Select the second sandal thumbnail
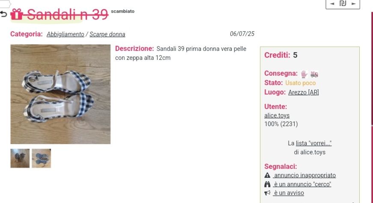Screen dimensions: 373x203 (x=42, y=158)
